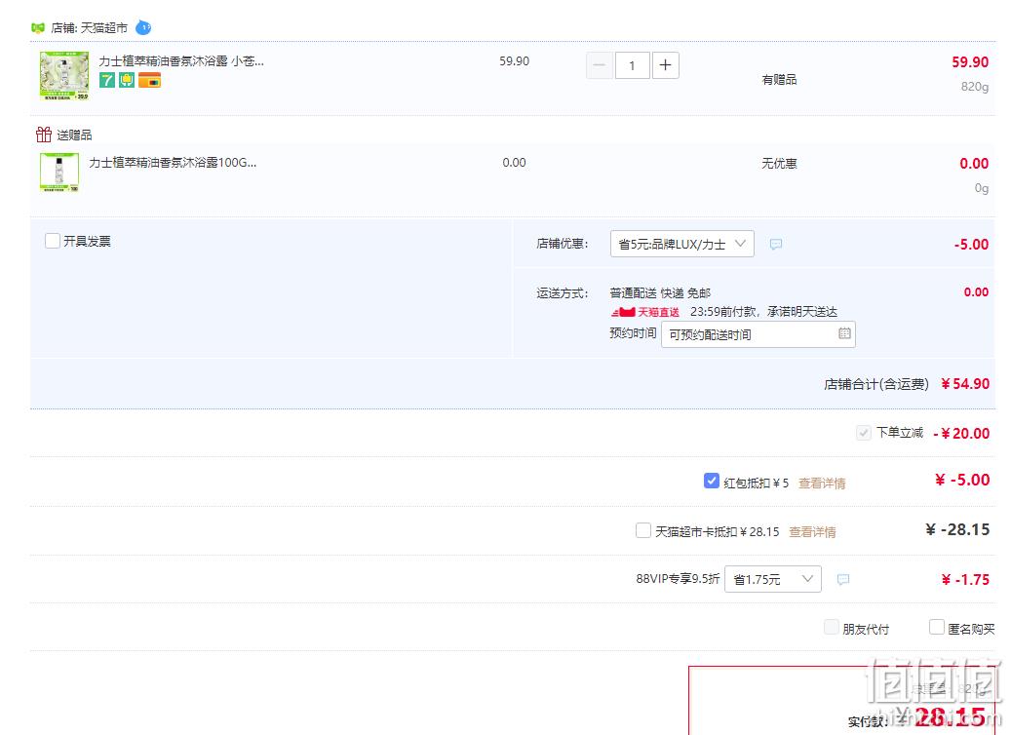The height and width of the screenshot is (735, 1011).
Task: Check the 天猫超市卡抵扣 checkbox
Action: (x=642, y=530)
